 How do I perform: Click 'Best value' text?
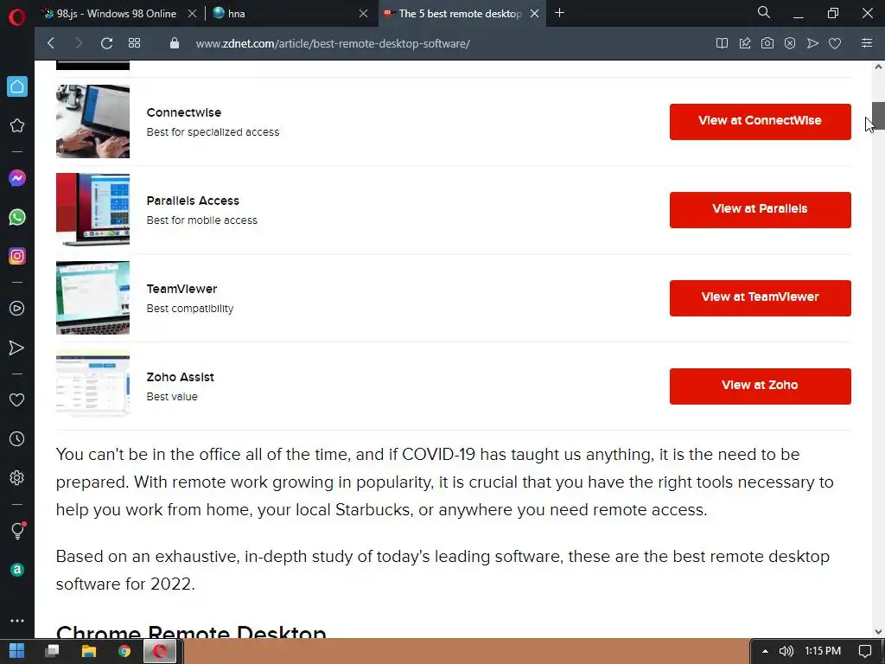pyautogui.click(x=172, y=396)
